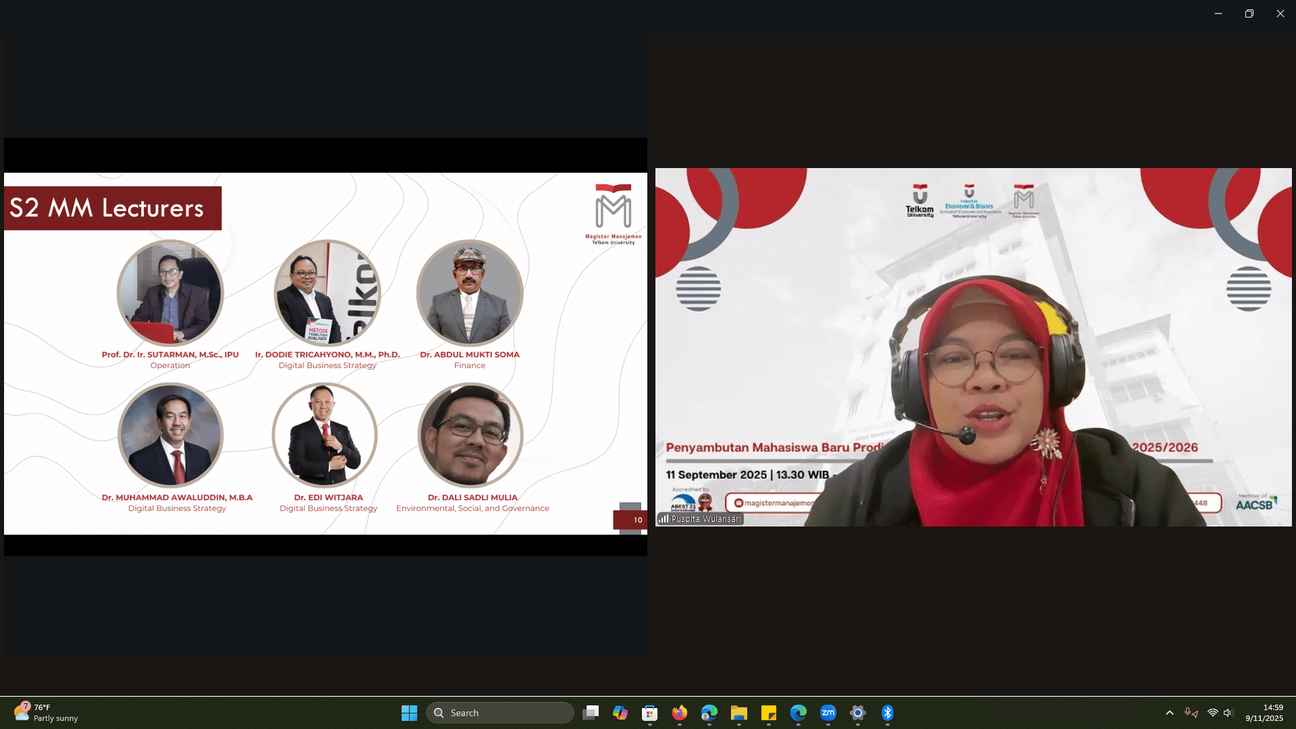Open clock and date calendar flyout
1296x729 pixels.
(x=1264, y=713)
